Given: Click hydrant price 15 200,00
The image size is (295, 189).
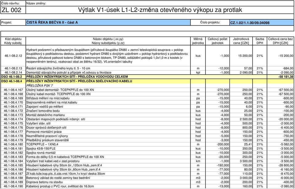Looking at the screenshot, I should click(245, 56).
